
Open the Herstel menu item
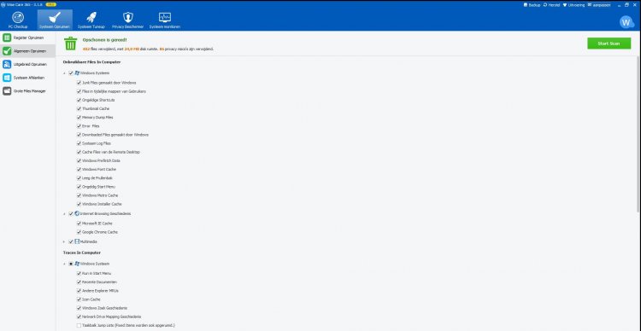[551, 5]
